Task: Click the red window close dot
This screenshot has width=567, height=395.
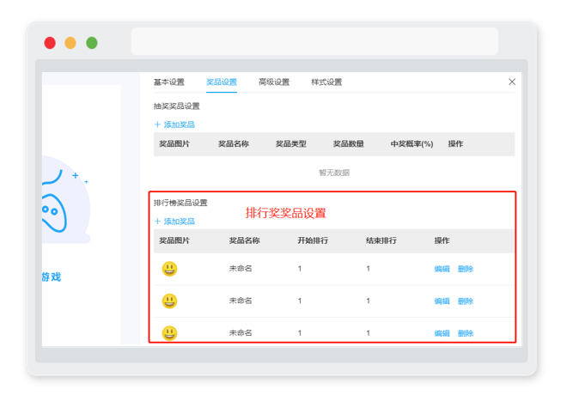Action: pos(50,43)
